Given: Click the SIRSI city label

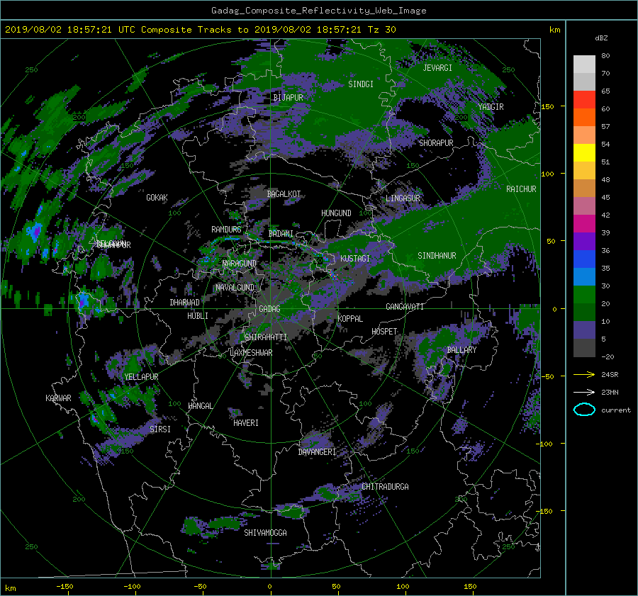Looking at the screenshot, I should (x=160, y=429).
